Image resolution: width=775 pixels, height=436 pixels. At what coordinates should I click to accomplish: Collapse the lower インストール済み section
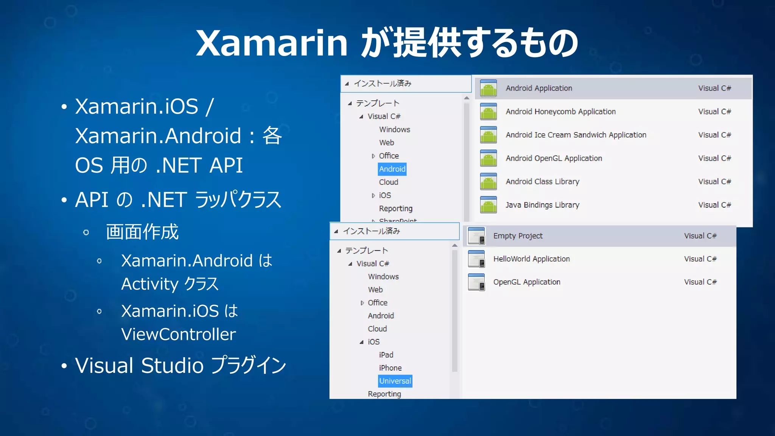336,231
